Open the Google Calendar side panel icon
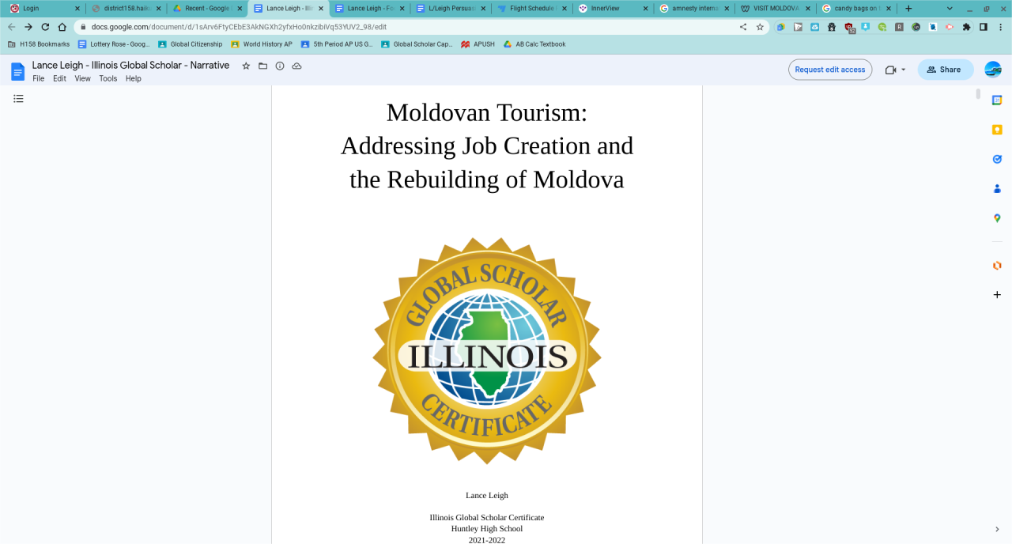 coord(997,100)
